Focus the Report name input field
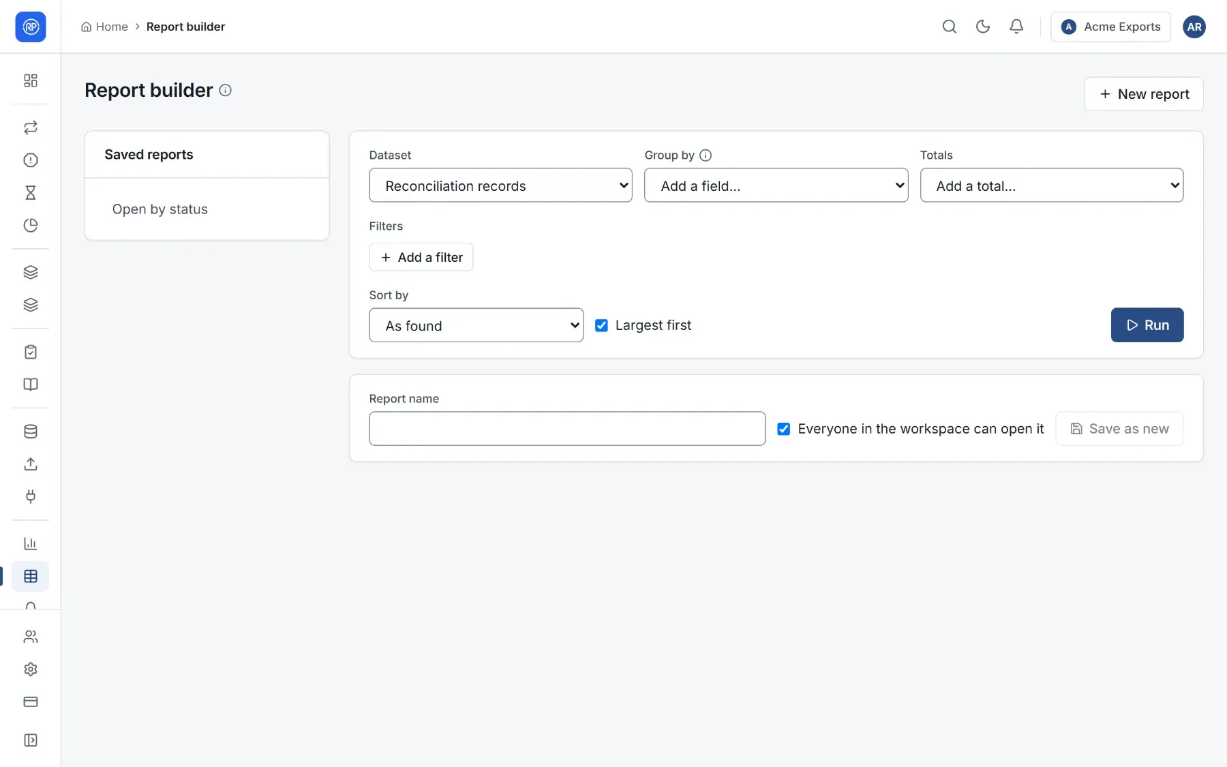Image resolution: width=1227 pixels, height=767 pixels. [x=567, y=429]
